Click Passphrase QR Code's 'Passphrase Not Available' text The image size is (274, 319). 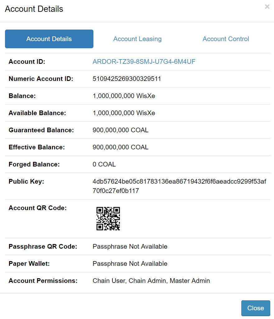coord(130,246)
